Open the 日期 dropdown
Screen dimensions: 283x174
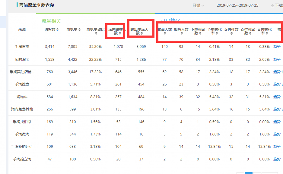[x=198, y=5]
